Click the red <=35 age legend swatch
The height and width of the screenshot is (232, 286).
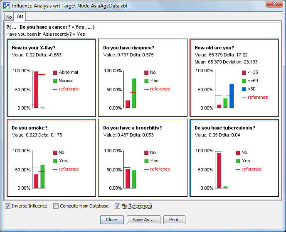pyautogui.click(x=244, y=73)
